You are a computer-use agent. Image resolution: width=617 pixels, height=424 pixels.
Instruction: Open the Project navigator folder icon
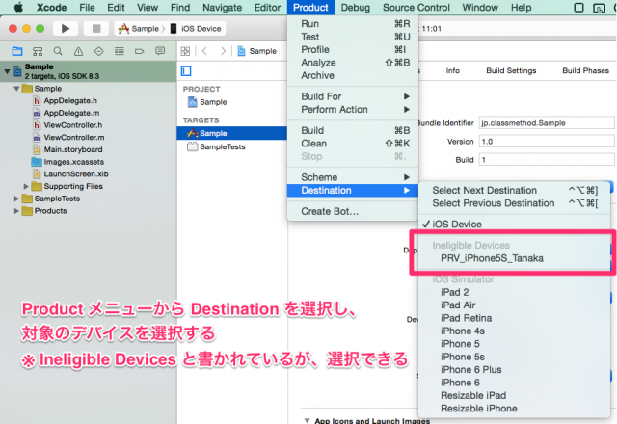17,51
